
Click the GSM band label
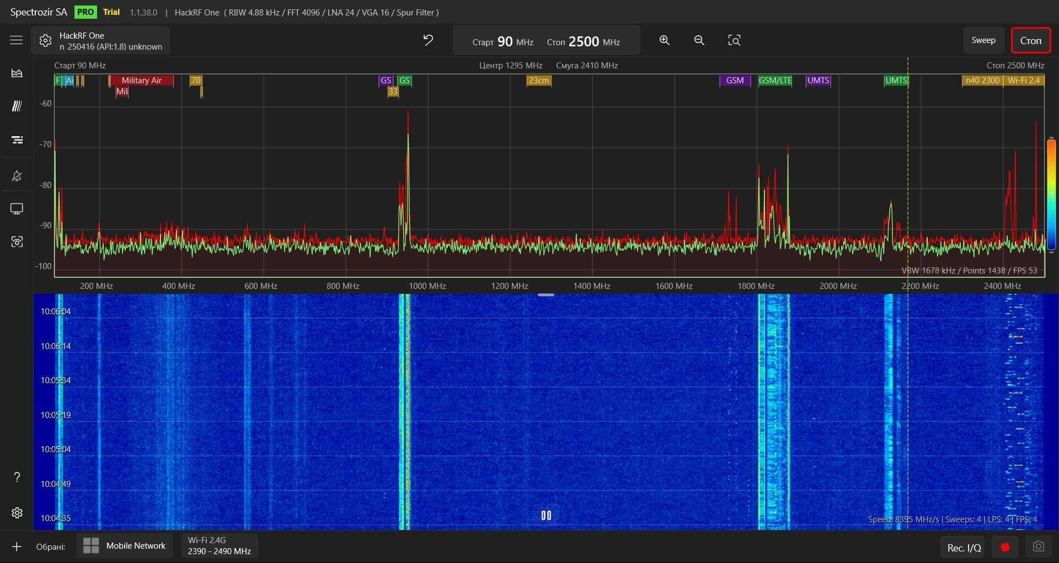[x=735, y=81]
